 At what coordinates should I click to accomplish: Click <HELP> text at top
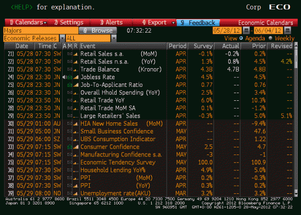[x=22, y=7]
